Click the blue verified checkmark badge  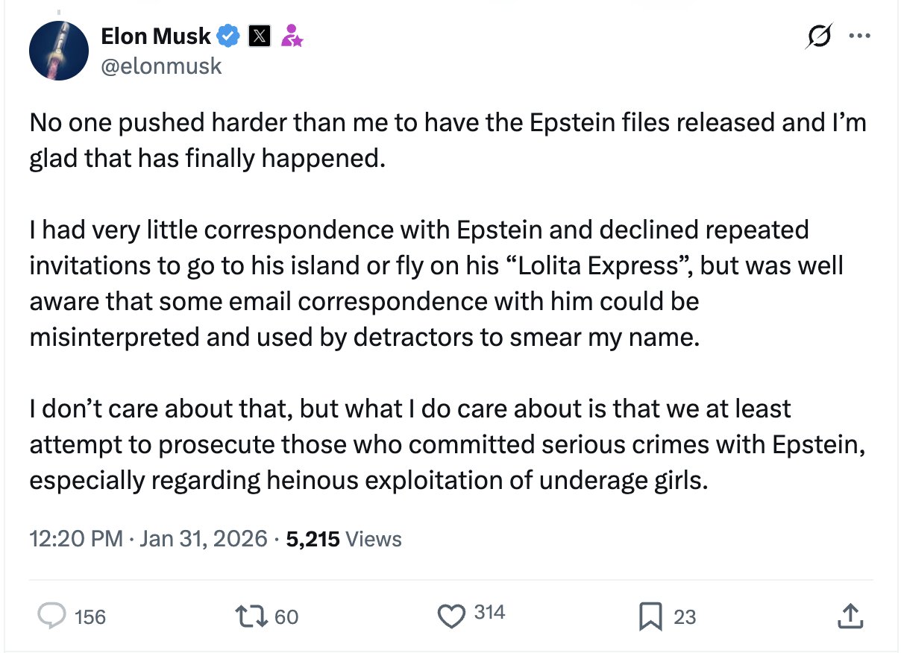(228, 35)
